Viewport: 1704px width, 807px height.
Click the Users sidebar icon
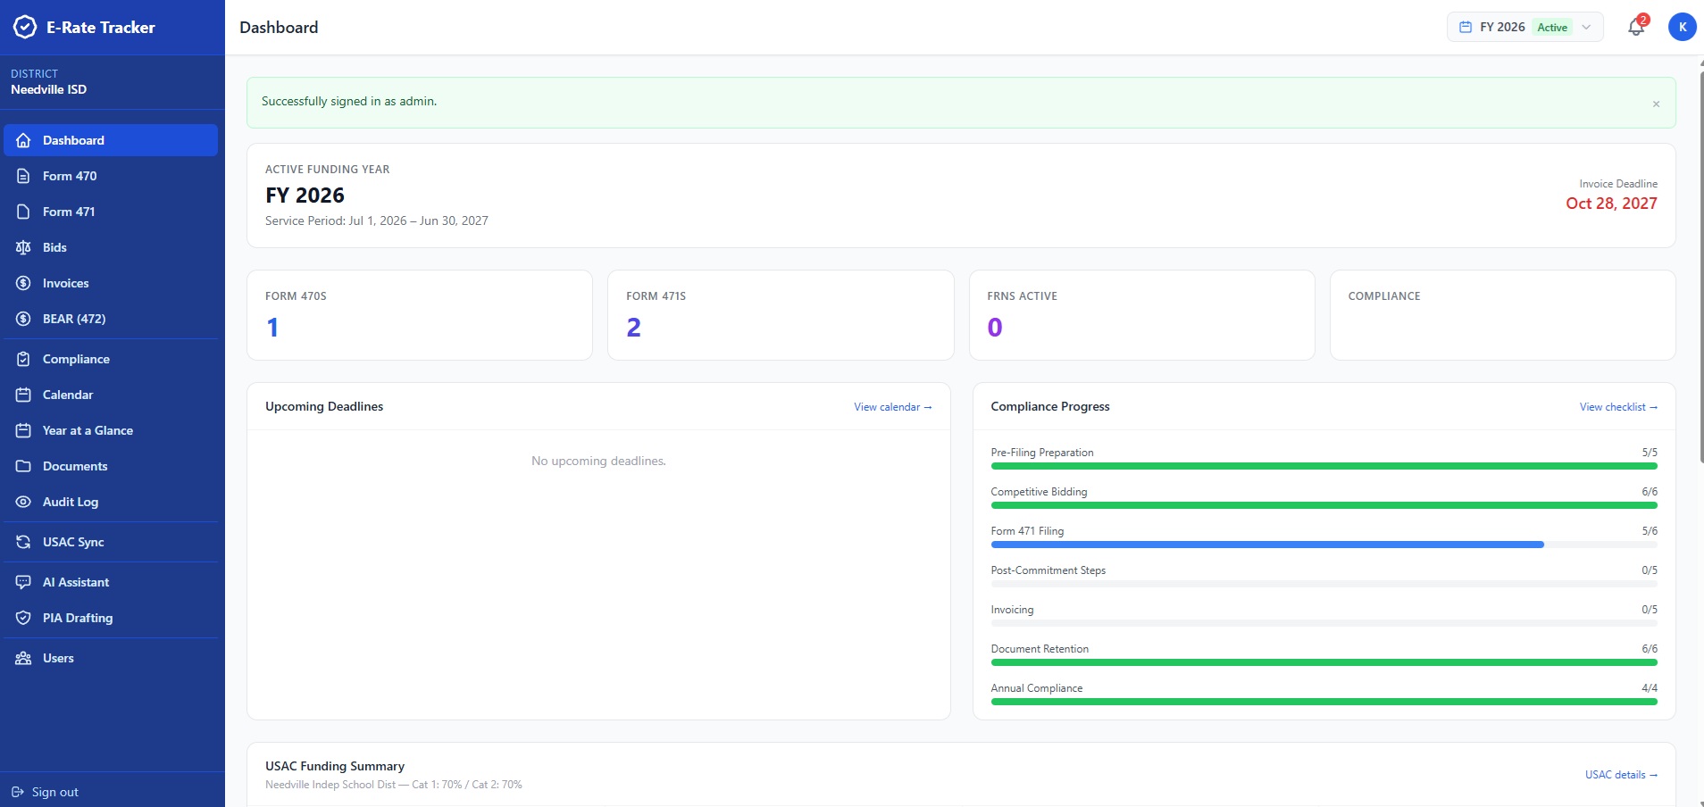click(22, 658)
